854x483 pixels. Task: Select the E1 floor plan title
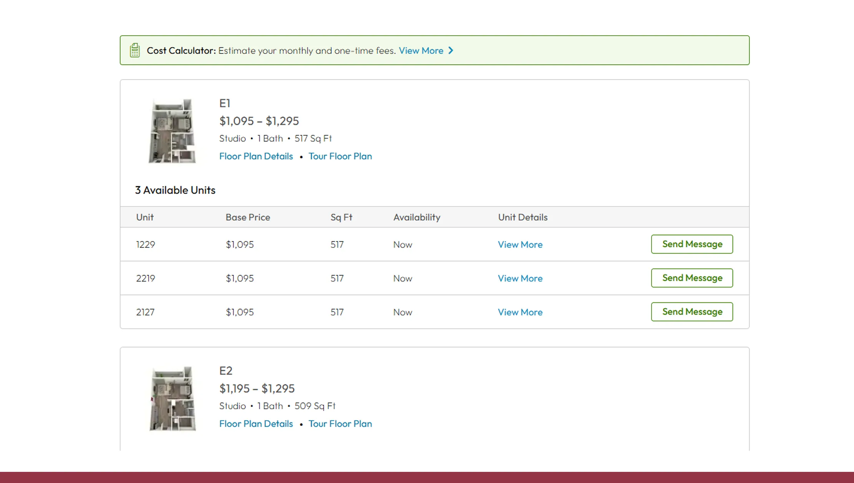(x=225, y=103)
